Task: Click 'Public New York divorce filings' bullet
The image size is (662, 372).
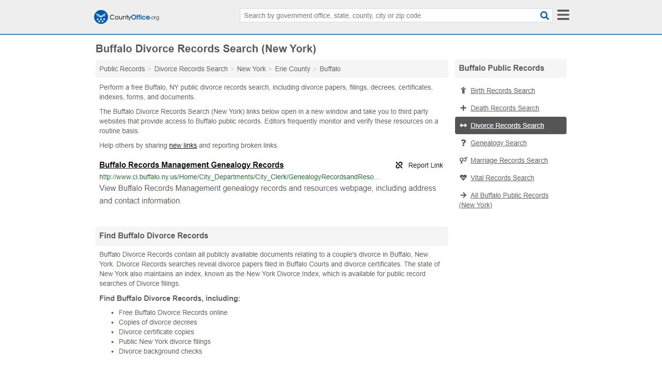Action: [165, 341]
